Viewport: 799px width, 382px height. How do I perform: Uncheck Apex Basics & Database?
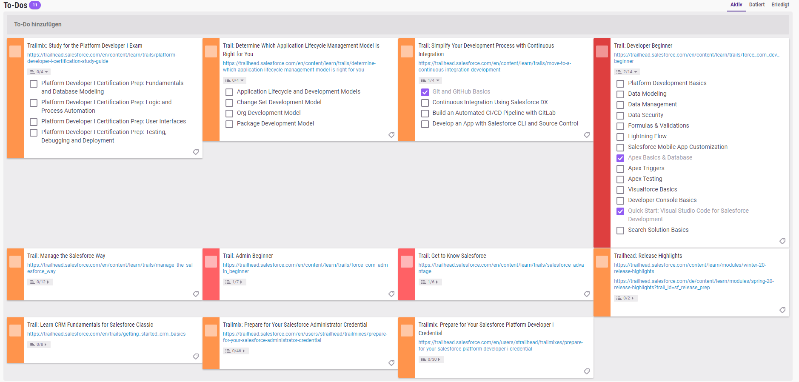(x=620, y=158)
